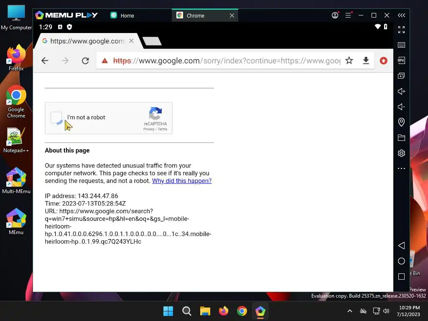Click the forward arrow in Chrome's toolbar

(65, 61)
